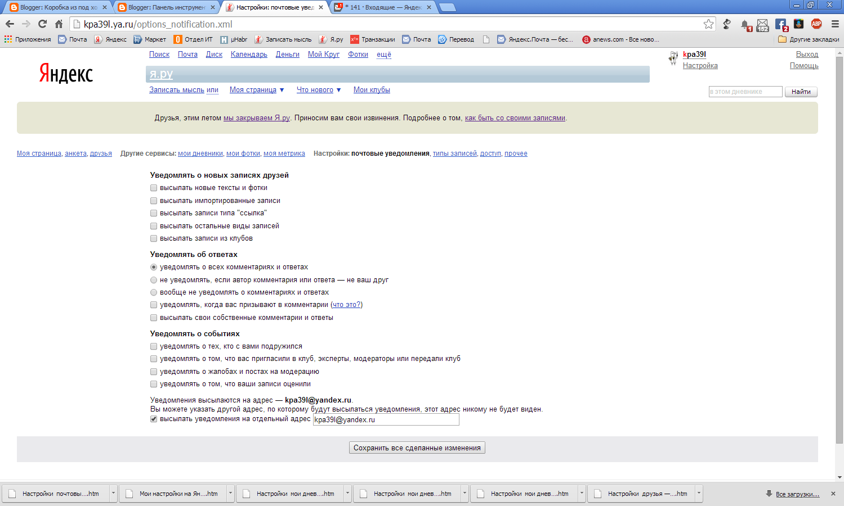844x506 pixels.
Task: Open the типы записей settings link
Action: click(x=454, y=153)
